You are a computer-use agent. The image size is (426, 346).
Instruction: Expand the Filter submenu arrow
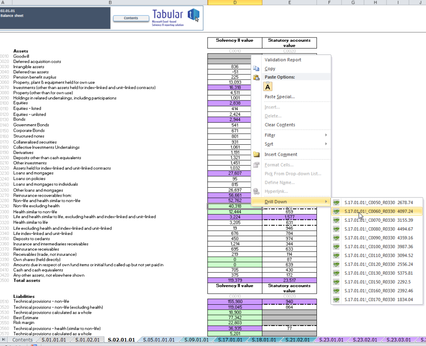326,135
